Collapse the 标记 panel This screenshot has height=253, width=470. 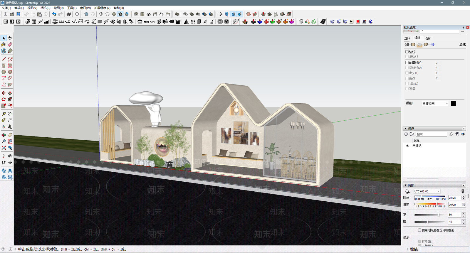[x=406, y=129]
